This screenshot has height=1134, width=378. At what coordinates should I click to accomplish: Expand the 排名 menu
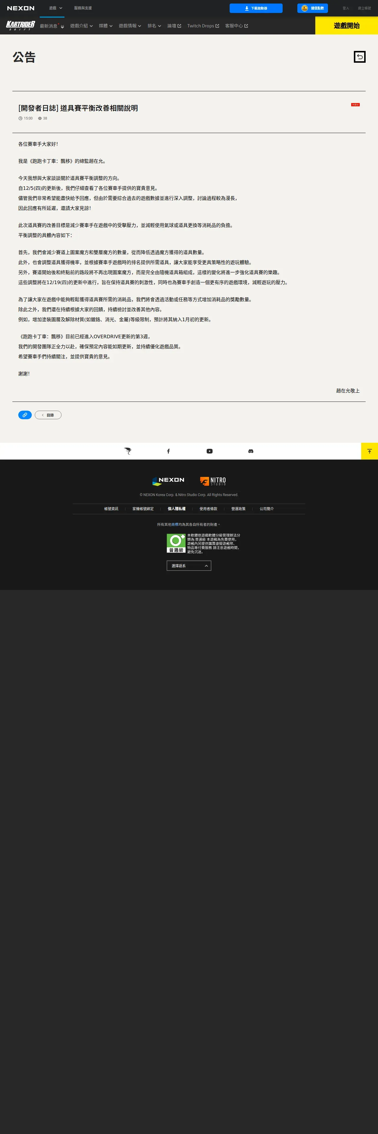[x=154, y=26]
